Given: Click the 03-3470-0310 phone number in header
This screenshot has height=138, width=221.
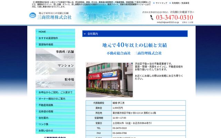Looking at the screenshot, I should click(174, 18).
